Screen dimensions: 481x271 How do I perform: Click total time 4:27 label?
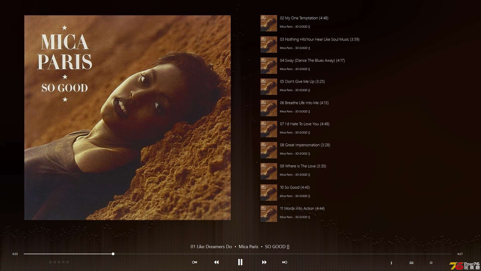460,254
